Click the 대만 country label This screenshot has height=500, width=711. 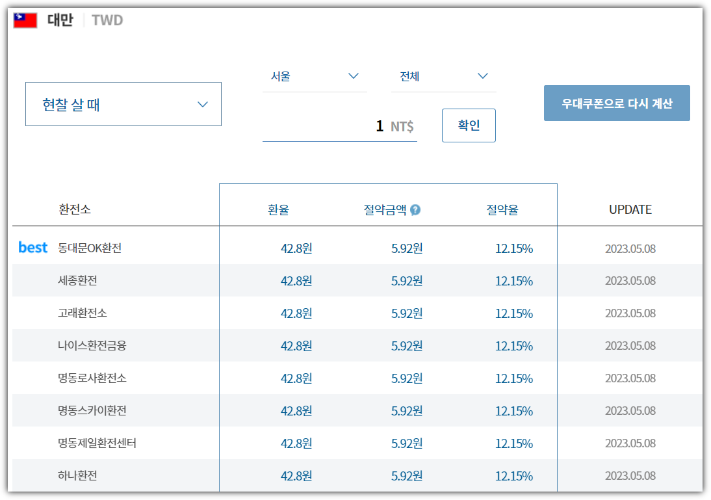click(60, 20)
